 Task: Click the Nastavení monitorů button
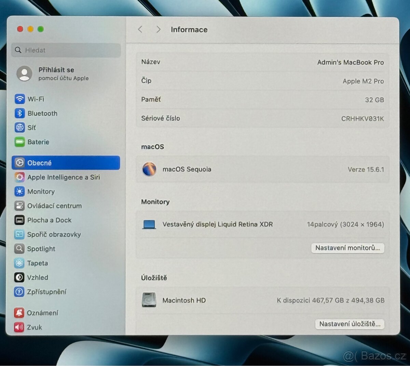coord(347,248)
